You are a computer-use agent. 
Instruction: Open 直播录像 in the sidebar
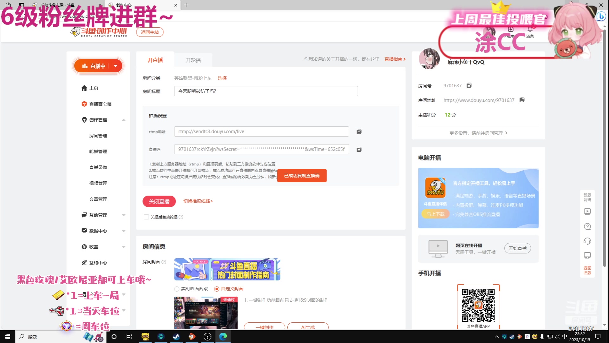click(x=98, y=167)
